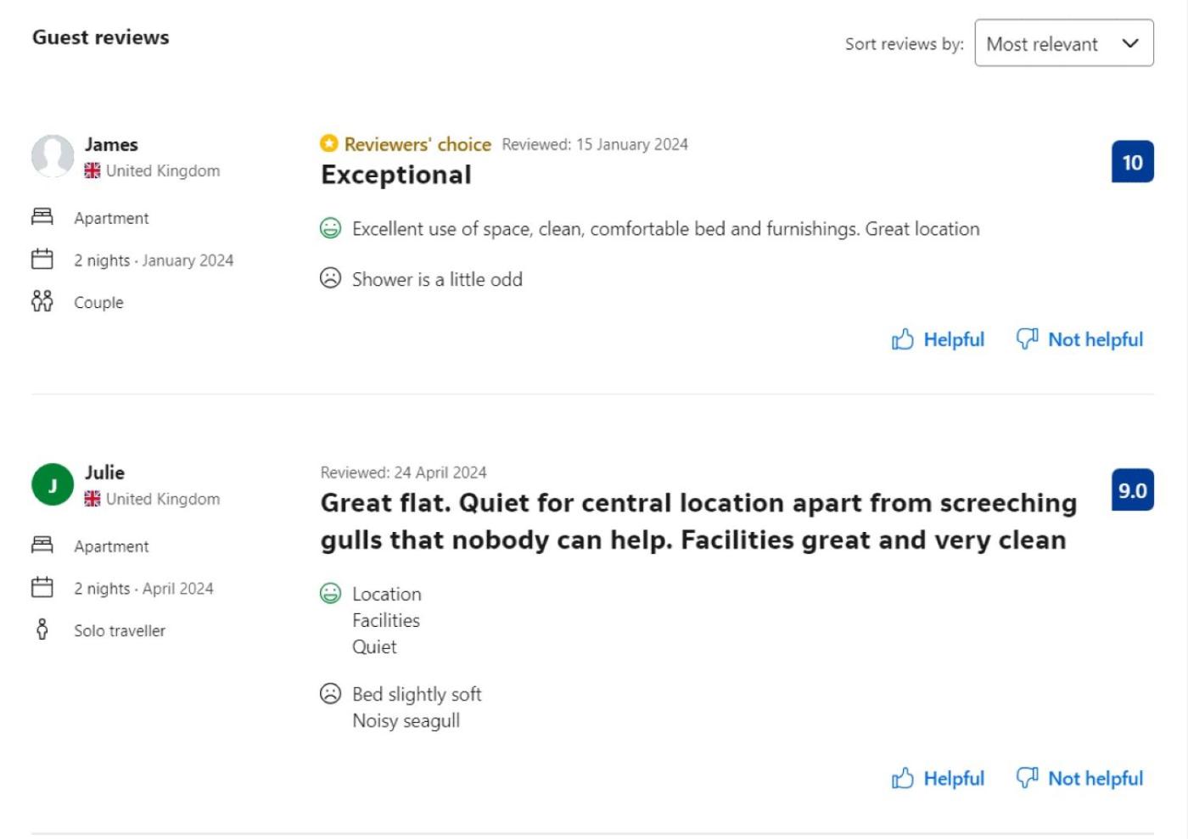
Task: Open the Sort reviews by dropdown
Action: click(1062, 43)
